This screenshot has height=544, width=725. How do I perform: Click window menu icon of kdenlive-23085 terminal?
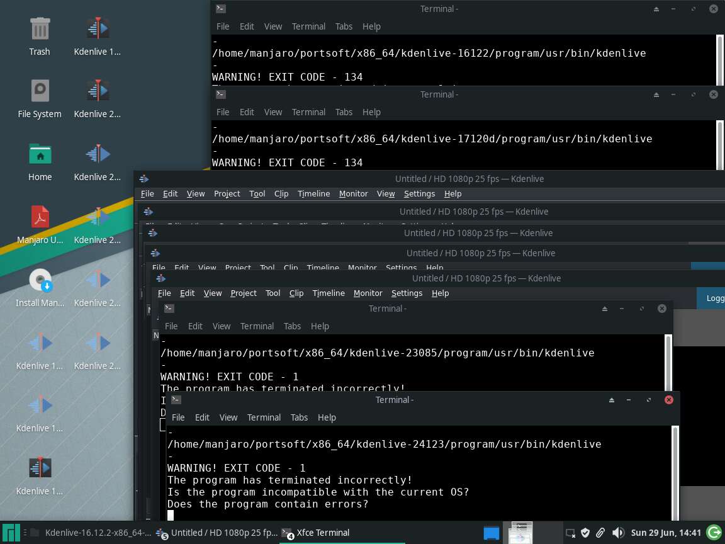pyautogui.click(x=169, y=308)
